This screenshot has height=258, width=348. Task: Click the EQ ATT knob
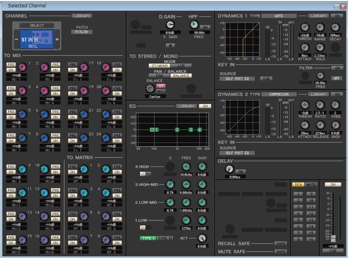[202, 238]
